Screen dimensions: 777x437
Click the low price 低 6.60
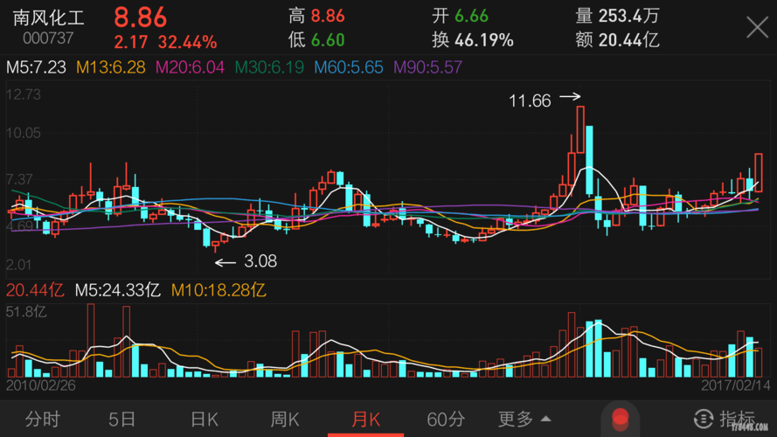click(x=316, y=40)
